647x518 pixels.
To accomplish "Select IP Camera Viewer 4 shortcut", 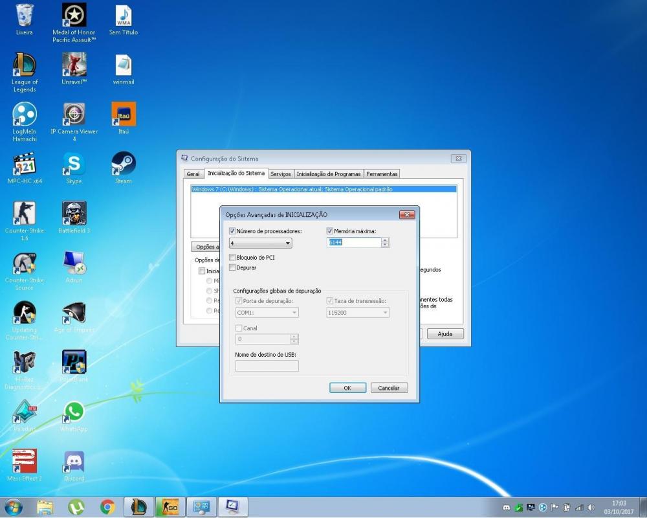I will pyautogui.click(x=74, y=122).
